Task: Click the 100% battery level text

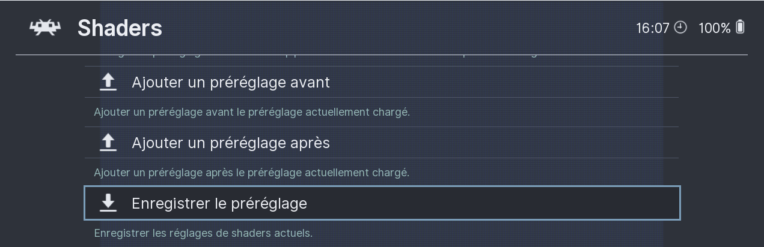Action: pos(714,28)
